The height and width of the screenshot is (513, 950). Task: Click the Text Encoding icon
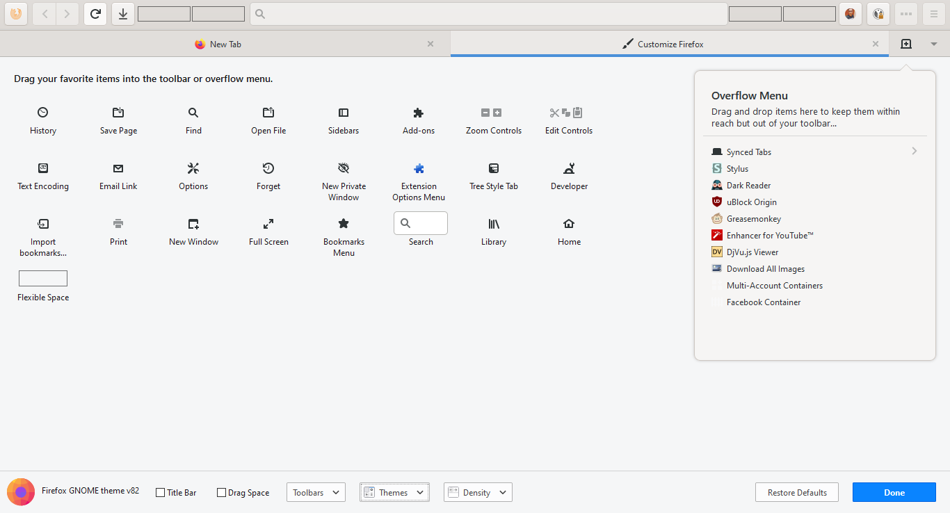pyautogui.click(x=43, y=168)
